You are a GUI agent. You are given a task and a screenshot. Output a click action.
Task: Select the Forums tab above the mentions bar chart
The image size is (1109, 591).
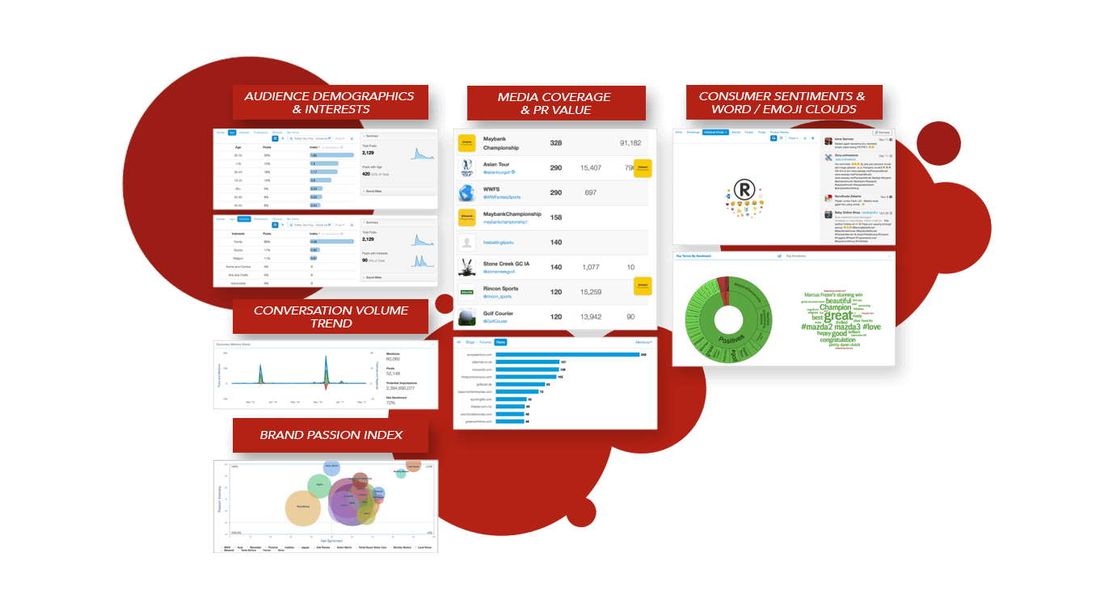click(485, 342)
